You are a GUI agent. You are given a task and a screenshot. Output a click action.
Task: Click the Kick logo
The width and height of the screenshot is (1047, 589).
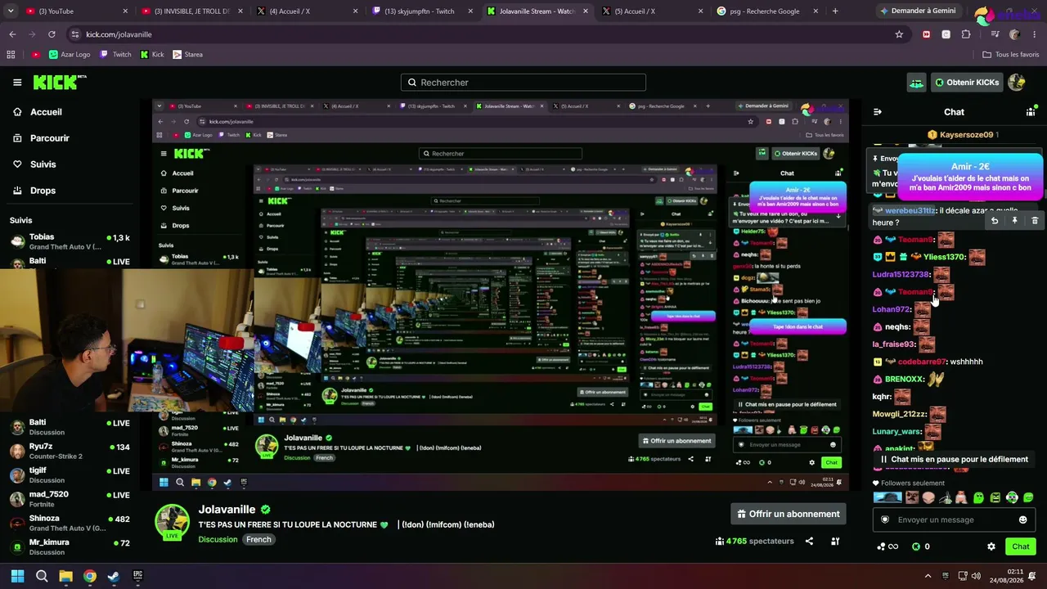point(59,82)
